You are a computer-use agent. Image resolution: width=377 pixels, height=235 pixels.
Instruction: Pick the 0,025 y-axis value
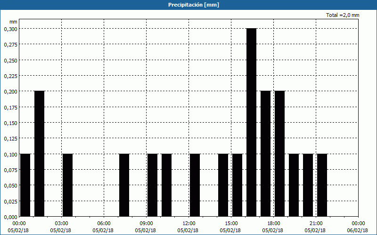point(11,202)
